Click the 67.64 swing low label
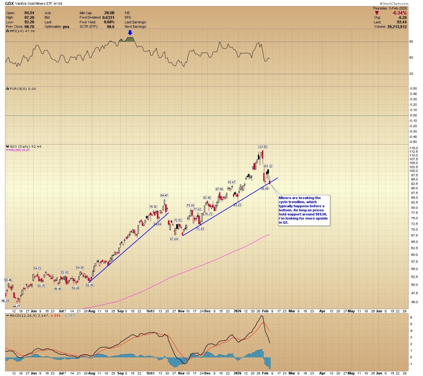Viewport: 423px width, 376px height. (174, 239)
